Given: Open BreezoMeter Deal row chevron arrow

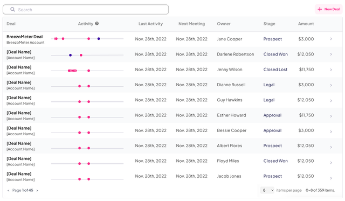Looking at the screenshot, I should 331,39.
